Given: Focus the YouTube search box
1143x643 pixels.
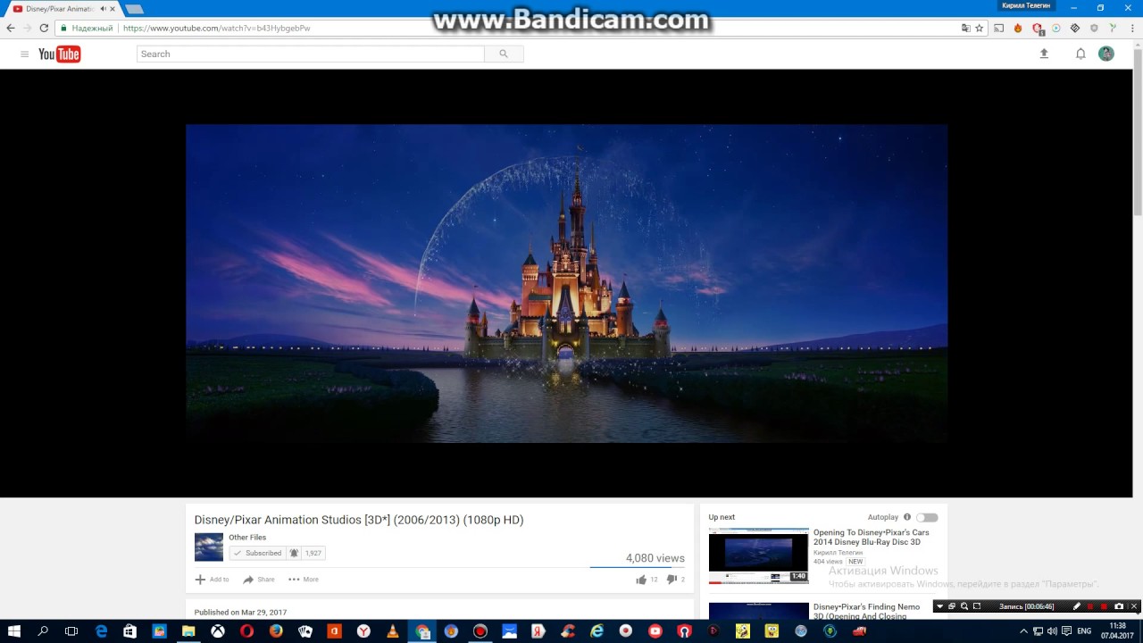Looking at the screenshot, I should coord(311,54).
